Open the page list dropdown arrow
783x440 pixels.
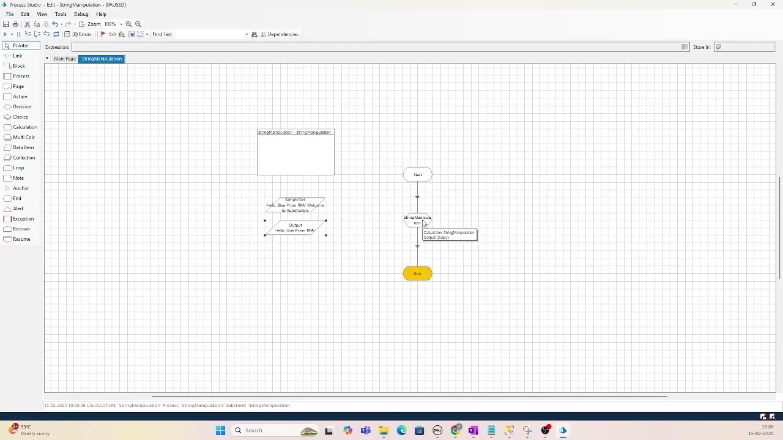point(47,59)
